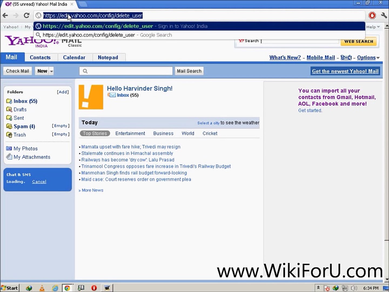The image size is (389, 292).
Task: Open a new browser tab
Action: (x=83, y=4)
